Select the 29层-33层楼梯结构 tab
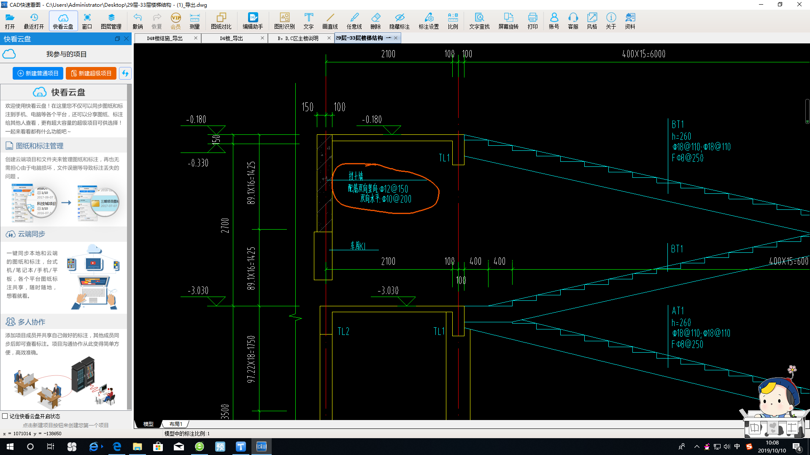Image resolution: width=810 pixels, height=455 pixels. coord(363,38)
